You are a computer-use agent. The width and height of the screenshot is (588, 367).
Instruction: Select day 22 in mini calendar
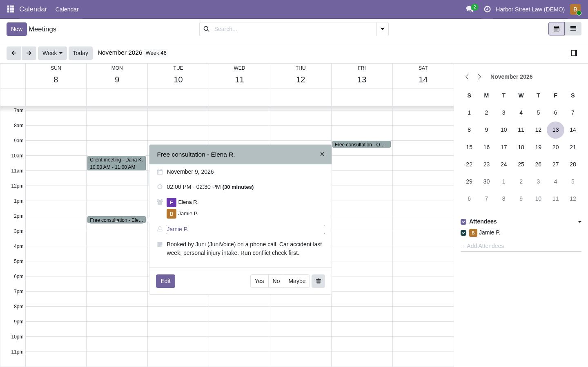(469, 164)
